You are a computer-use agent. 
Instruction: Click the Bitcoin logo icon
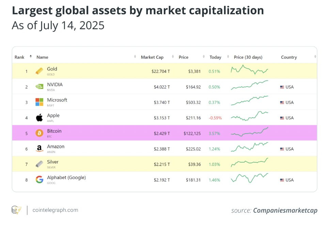39,133
